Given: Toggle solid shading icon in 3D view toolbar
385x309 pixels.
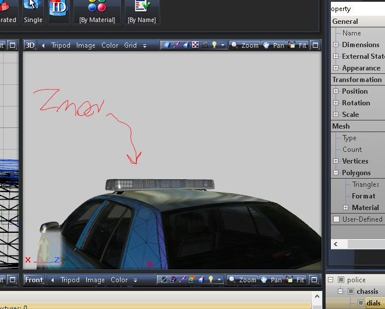Looking at the screenshot, I should pyautogui.click(x=167, y=45).
